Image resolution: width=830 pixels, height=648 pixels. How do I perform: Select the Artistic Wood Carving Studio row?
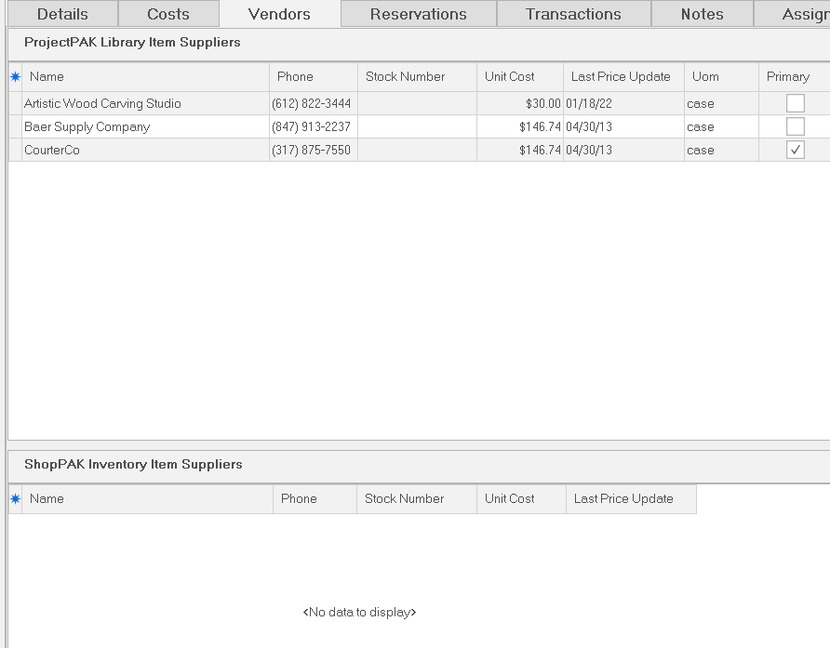102,104
